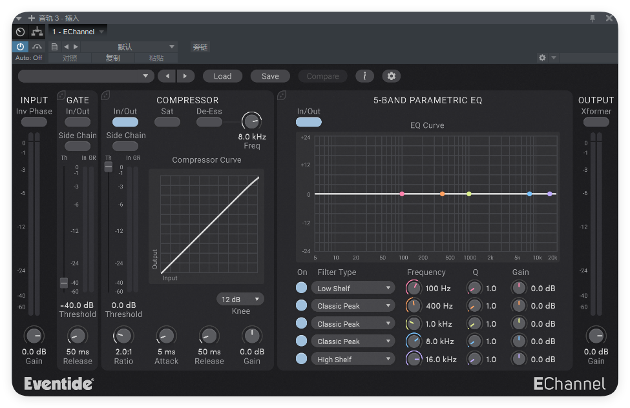The image size is (630, 408).
Task: Enable the Gate Side Chain switch
Action: pos(78,146)
